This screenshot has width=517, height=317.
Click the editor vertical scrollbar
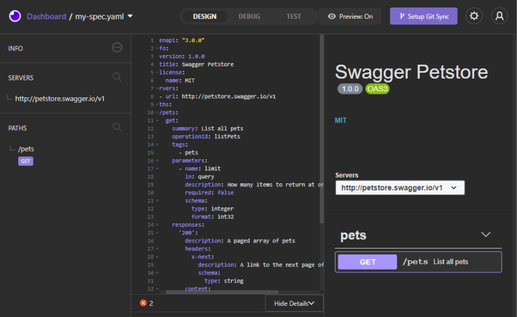pyautogui.click(x=321, y=129)
